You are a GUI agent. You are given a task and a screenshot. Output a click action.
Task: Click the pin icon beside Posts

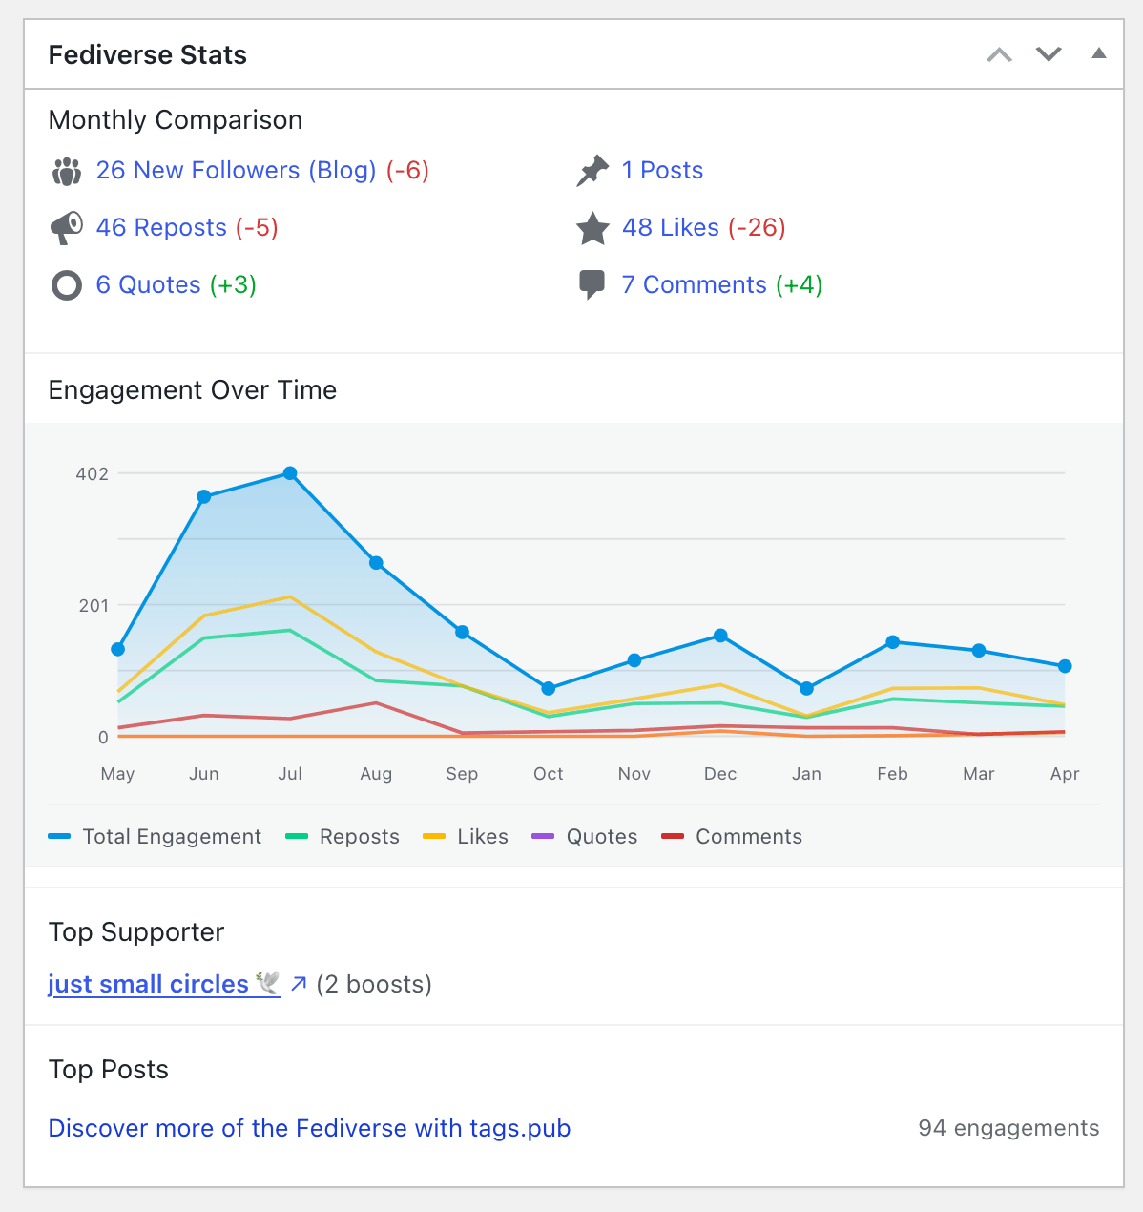592,171
